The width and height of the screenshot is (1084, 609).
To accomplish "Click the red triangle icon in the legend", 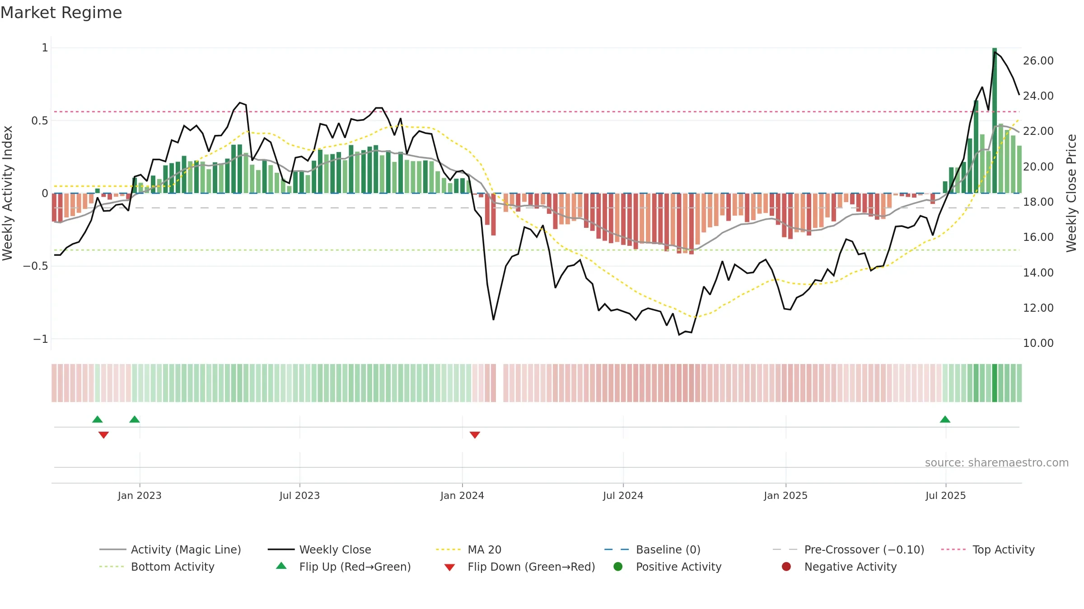I will [449, 567].
